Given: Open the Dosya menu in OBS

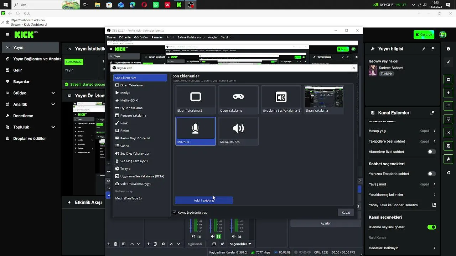Looking at the screenshot, I should [111, 37].
